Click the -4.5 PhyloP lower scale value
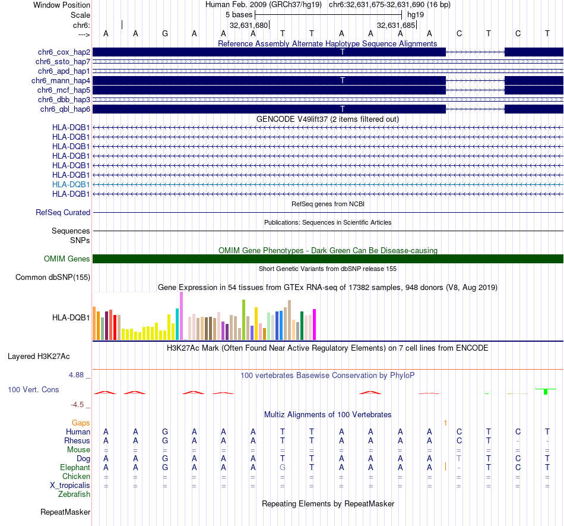This screenshot has height=526, width=564. click(77, 405)
